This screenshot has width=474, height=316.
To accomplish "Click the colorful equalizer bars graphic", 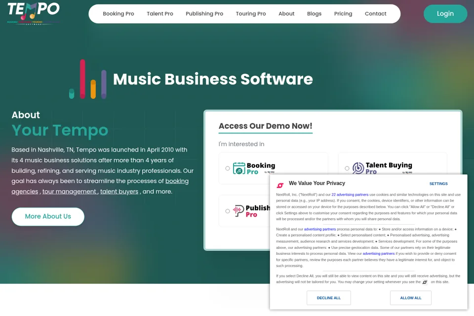I will 88,79.
